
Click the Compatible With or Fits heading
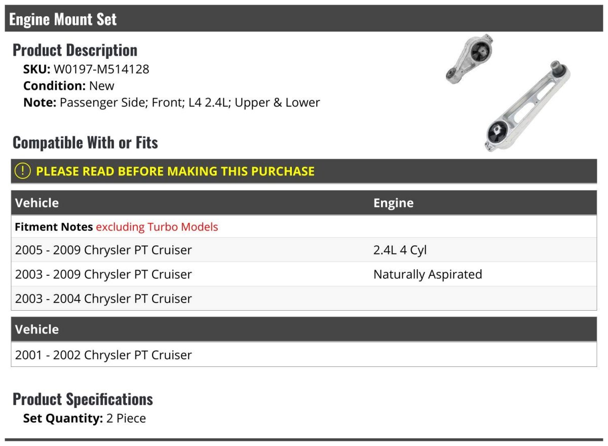point(85,143)
